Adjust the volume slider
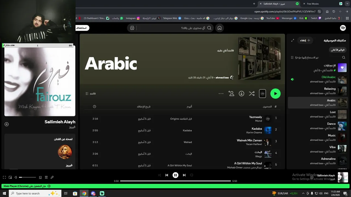Viewport: 351px width, 197px height. click(x=27, y=177)
